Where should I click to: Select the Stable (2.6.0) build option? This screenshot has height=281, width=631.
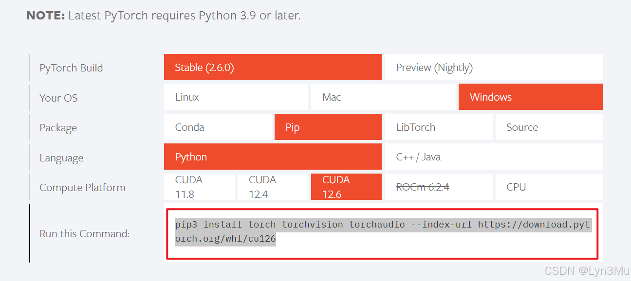pyautogui.click(x=273, y=67)
